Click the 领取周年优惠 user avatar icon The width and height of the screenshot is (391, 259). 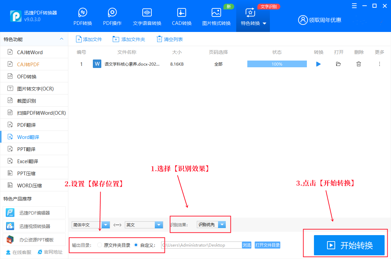click(x=303, y=20)
